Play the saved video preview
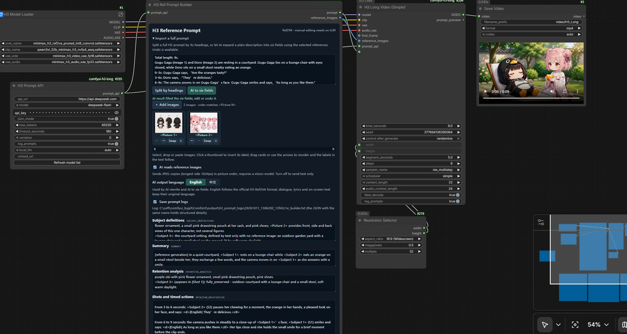Screen dimensions: 627x334 tap(485, 92)
